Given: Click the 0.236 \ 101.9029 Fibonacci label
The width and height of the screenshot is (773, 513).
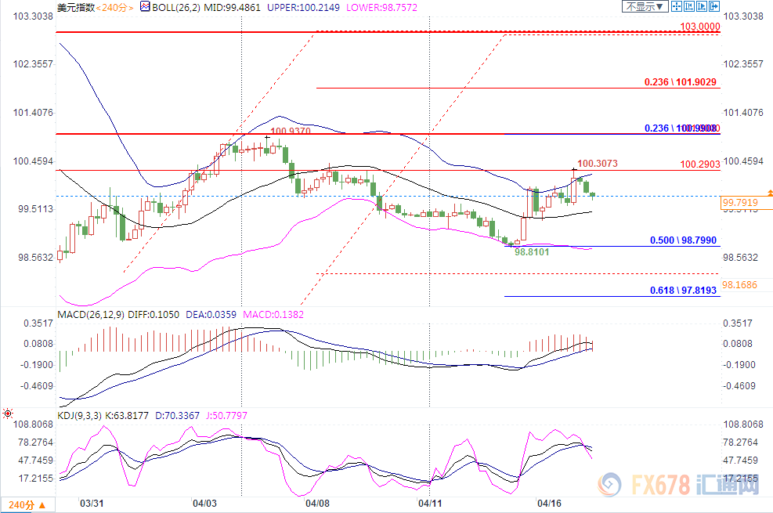Looking at the screenshot, I should pos(680,82).
